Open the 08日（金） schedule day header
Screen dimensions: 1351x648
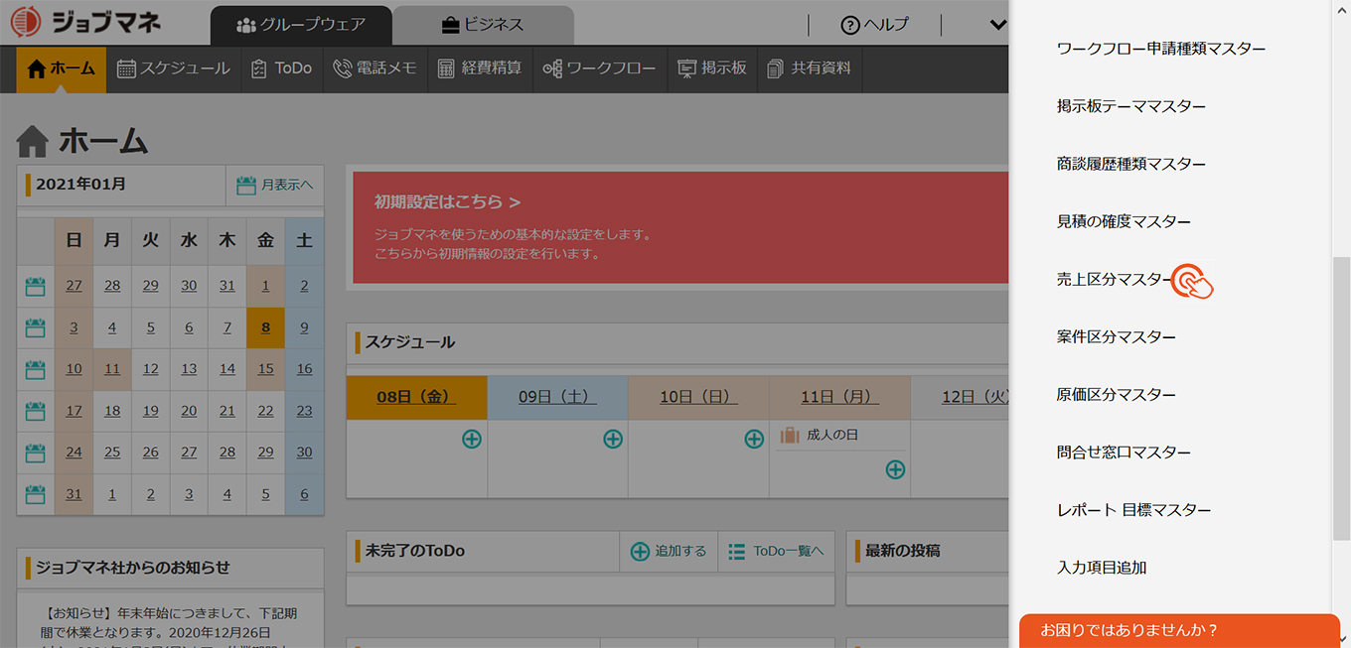pyautogui.click(x=416, y=397)
